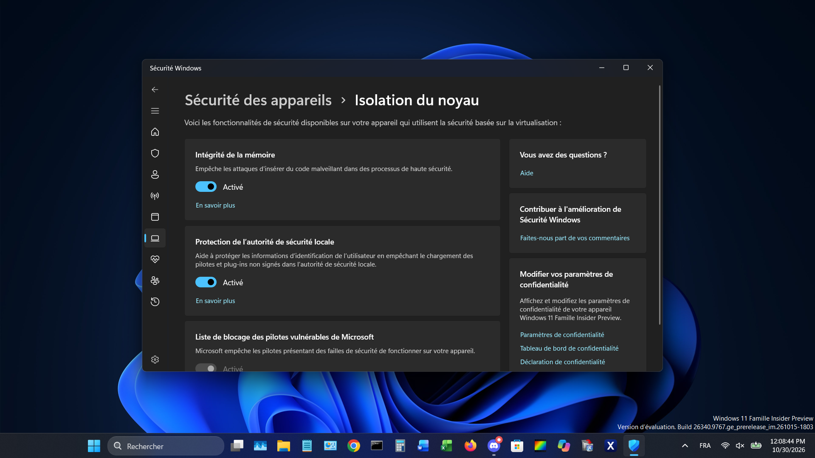Open Firewall & network protection icon

pos(155,196)
